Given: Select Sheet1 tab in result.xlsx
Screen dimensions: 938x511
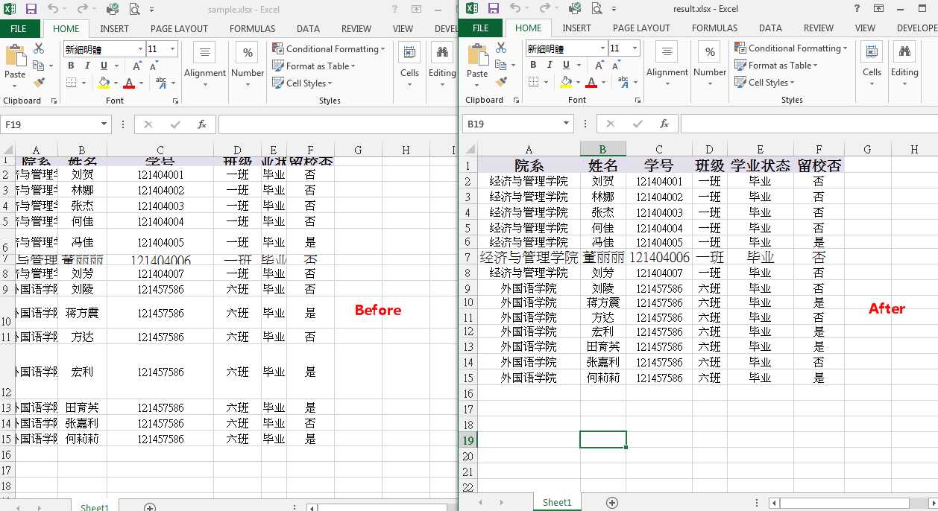Looking at the screenshot, I should click(x=557, y=503).
